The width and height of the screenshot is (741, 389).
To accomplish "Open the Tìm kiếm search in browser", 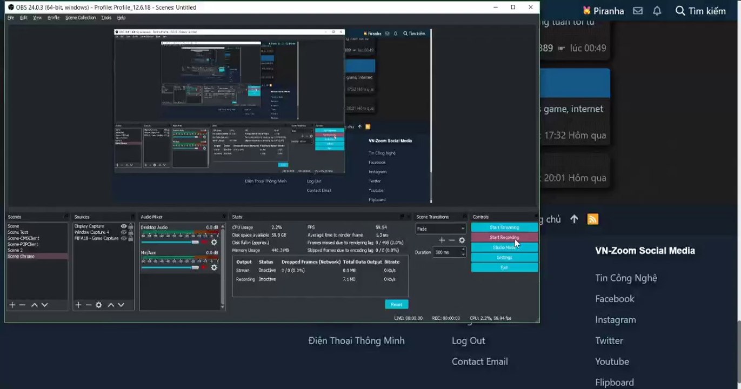I will (700, 11).
